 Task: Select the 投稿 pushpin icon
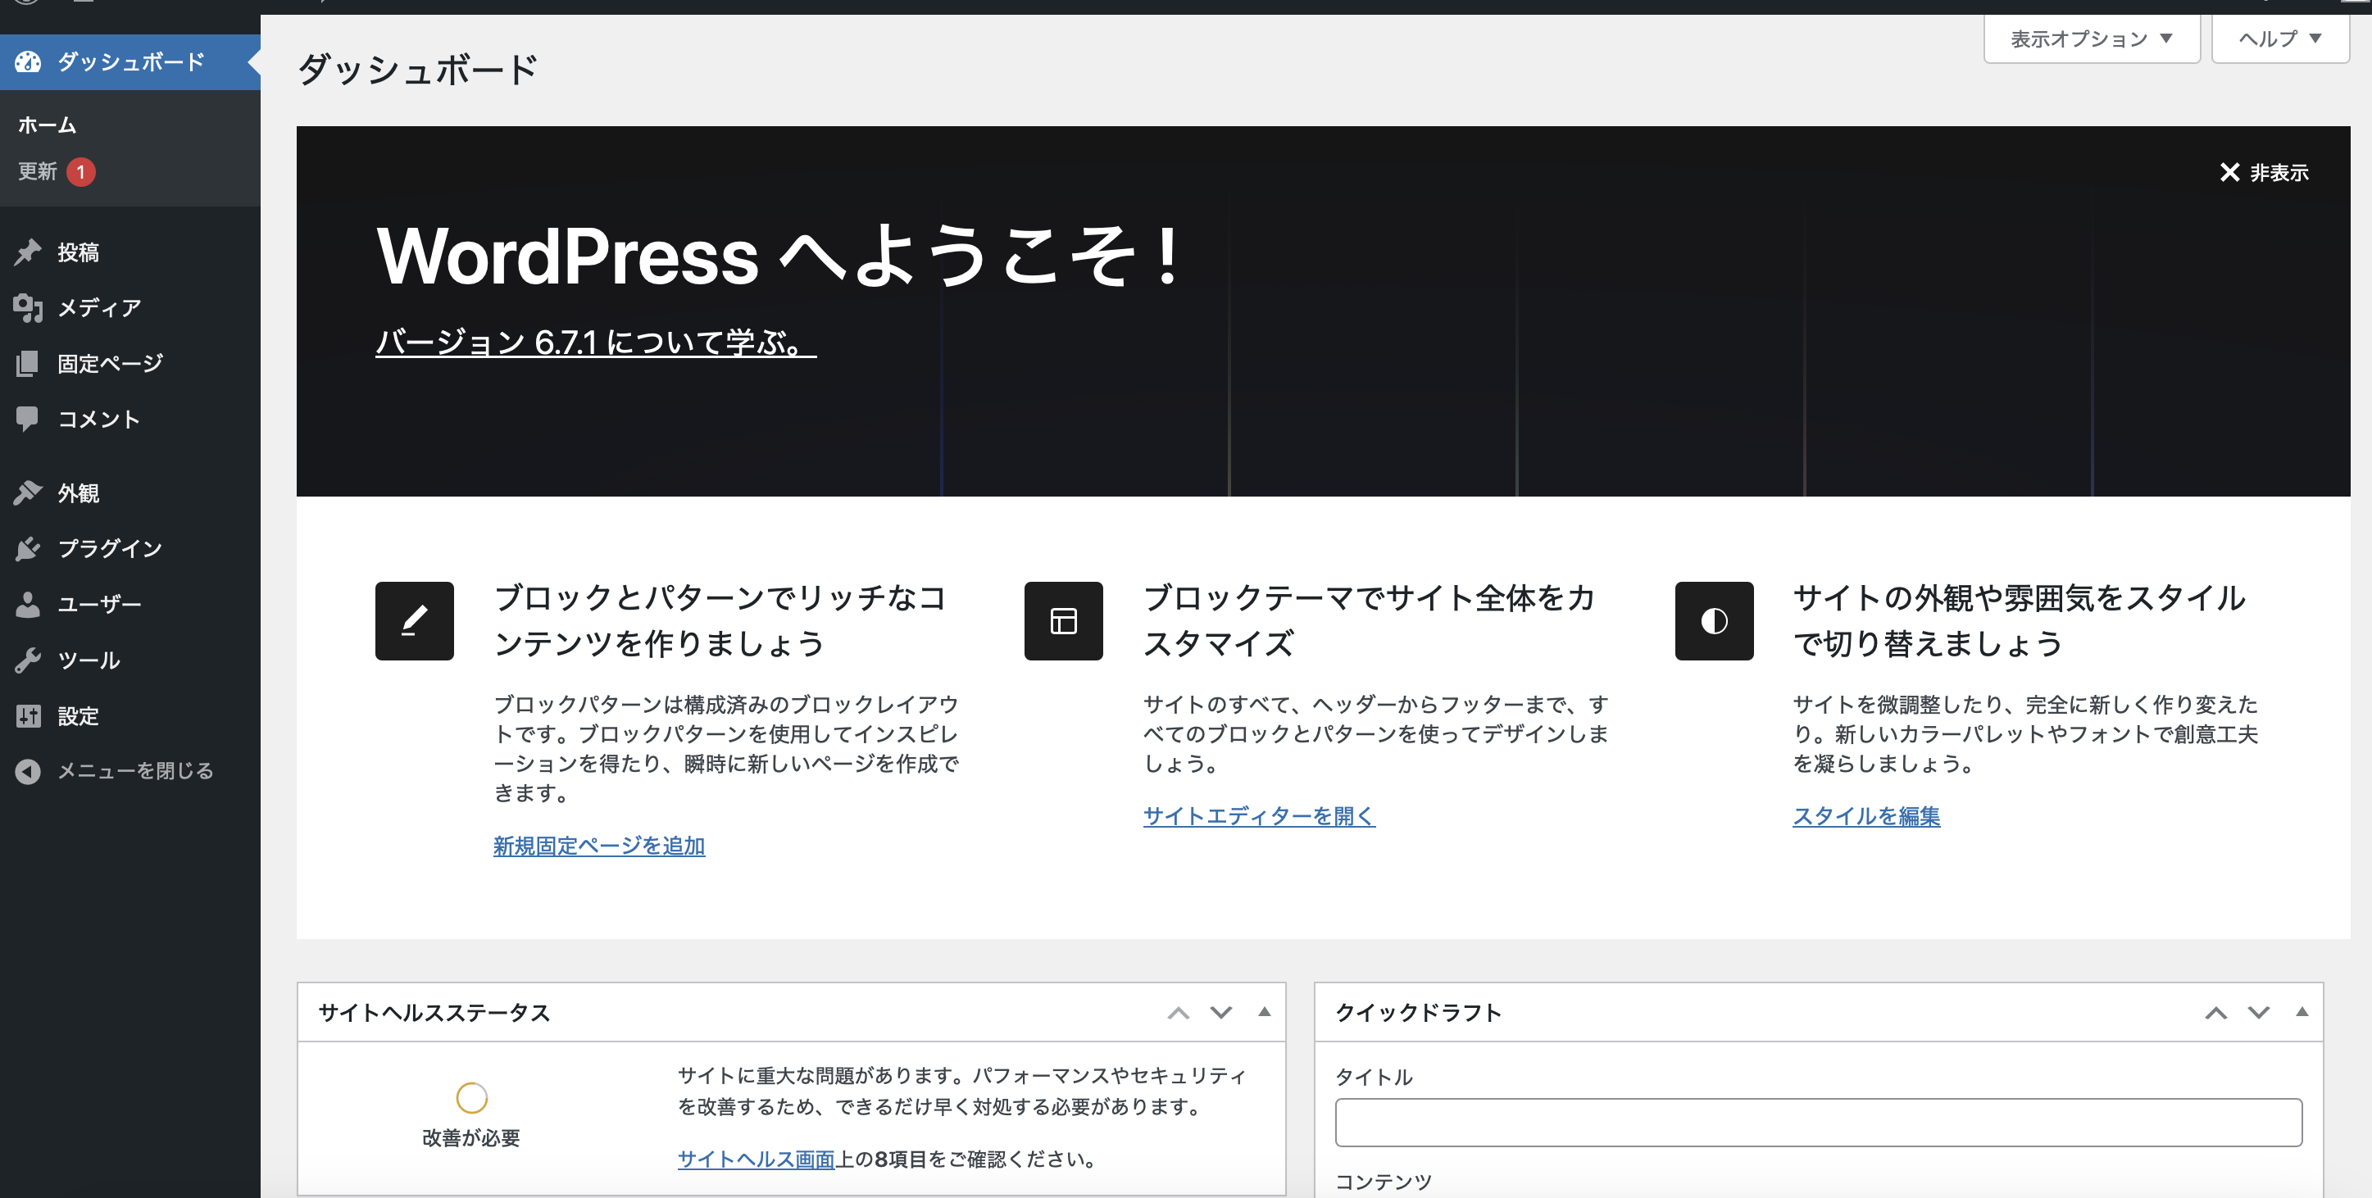tap(29, 252)
